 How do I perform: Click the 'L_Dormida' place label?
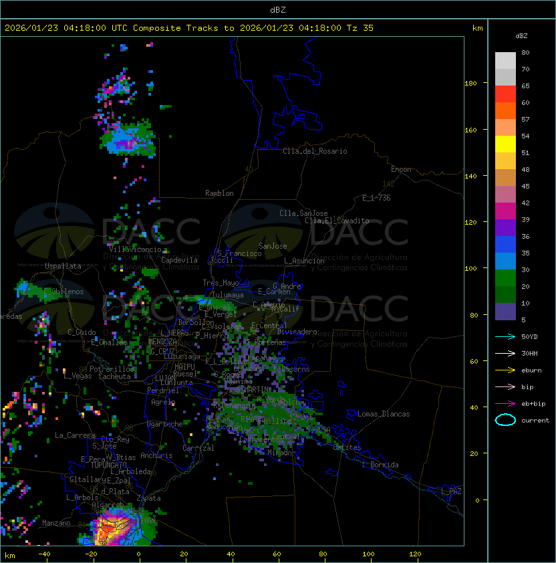point(380,465)
